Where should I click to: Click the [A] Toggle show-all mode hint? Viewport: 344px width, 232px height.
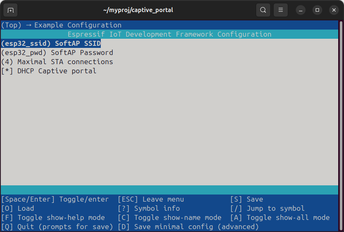pos(280,218)
